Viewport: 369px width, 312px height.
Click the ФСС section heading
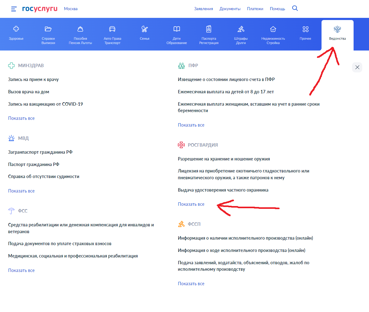23,211
